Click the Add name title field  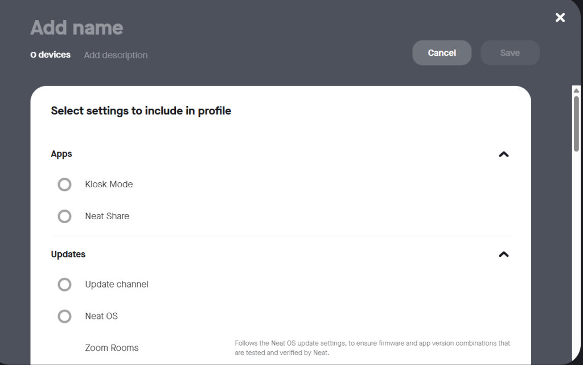click(x=77, y=27)
